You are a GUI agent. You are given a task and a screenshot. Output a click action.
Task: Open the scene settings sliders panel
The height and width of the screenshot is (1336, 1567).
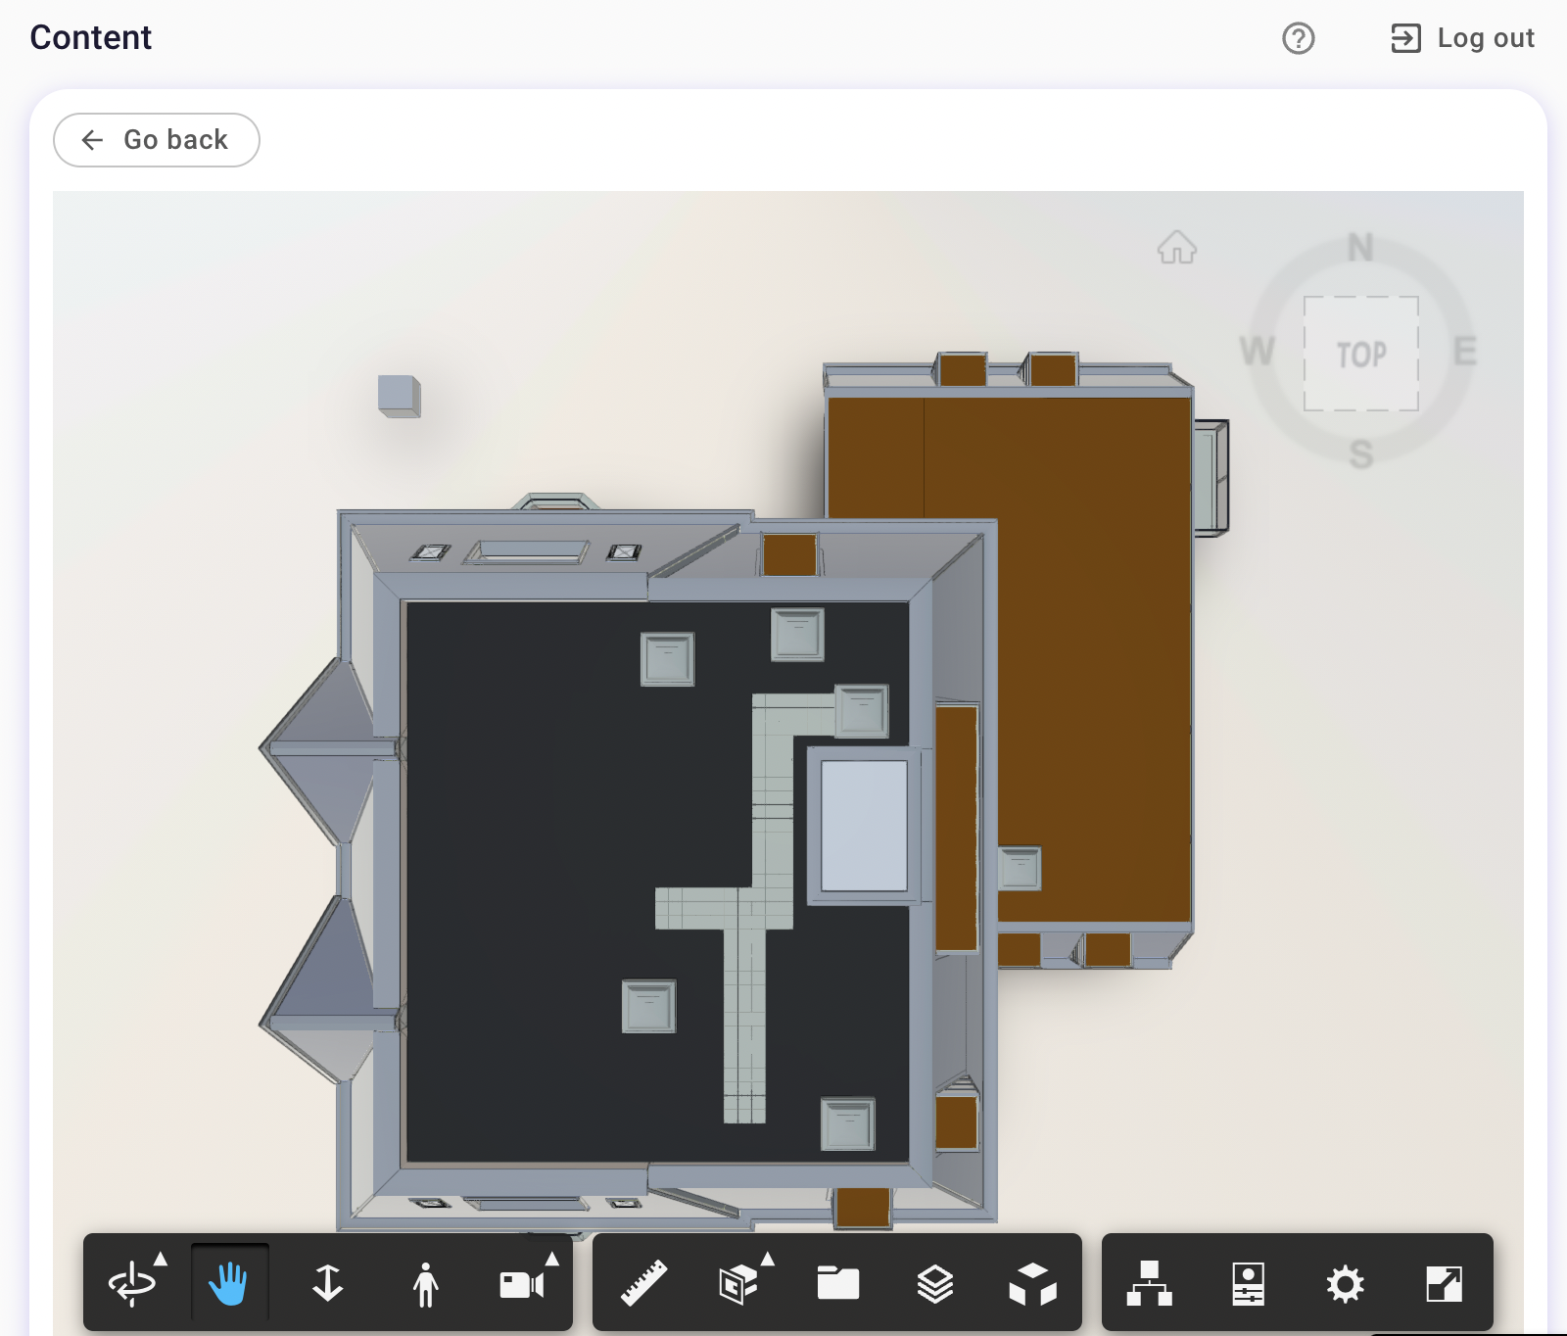pos(1248,1285)
